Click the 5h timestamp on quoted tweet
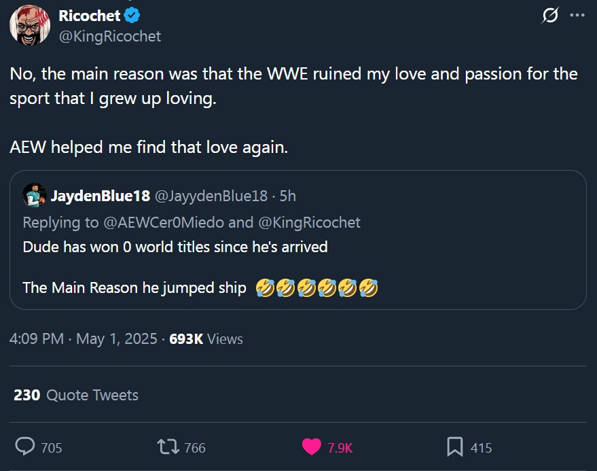This screenshot has height=471, width=597. pyautogui.click(x=288, y=196)
